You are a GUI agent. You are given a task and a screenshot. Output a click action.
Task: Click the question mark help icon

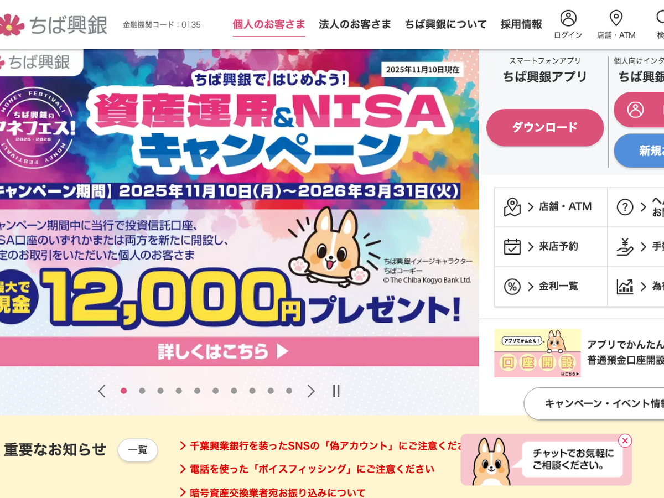coord(625,207)
